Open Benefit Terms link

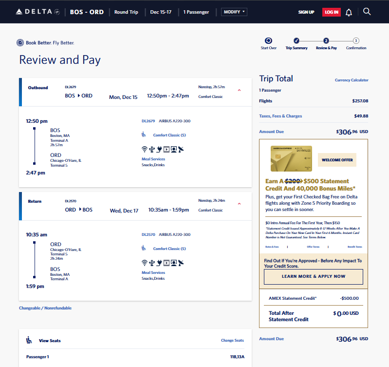tap(355, 247)
